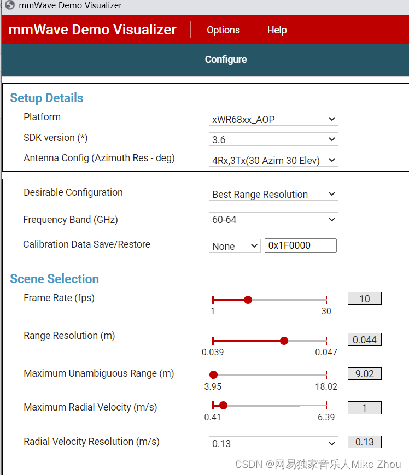The width and height of the screenshot is (409, 475).
Task: Click the Range Resolution (m) label
Action: click(69, 336)
